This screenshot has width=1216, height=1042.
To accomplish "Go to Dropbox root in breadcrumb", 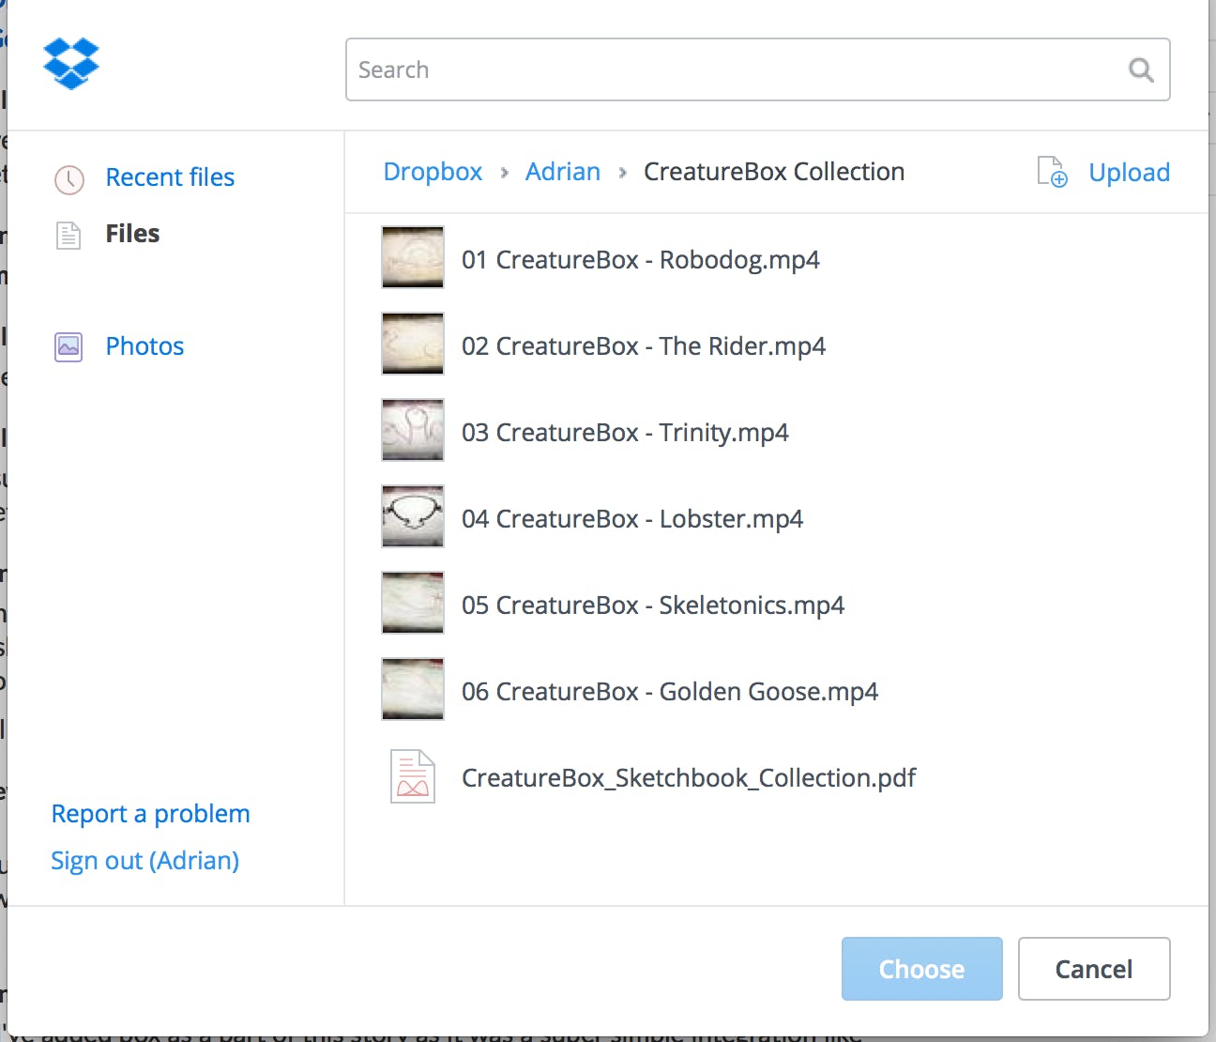I will pos(433,172).
